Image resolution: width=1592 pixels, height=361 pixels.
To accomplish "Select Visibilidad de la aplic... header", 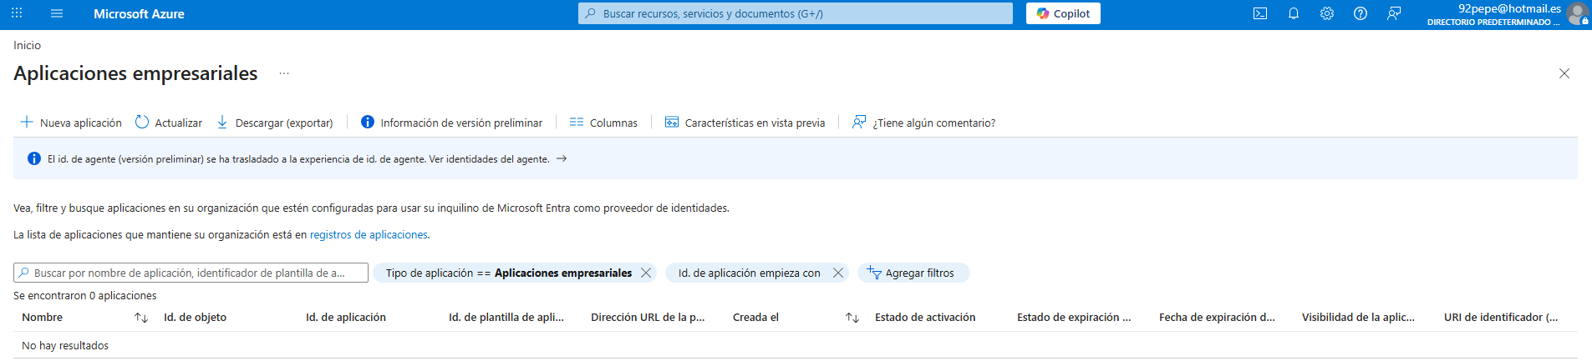I will click(x=1358, y=318).
